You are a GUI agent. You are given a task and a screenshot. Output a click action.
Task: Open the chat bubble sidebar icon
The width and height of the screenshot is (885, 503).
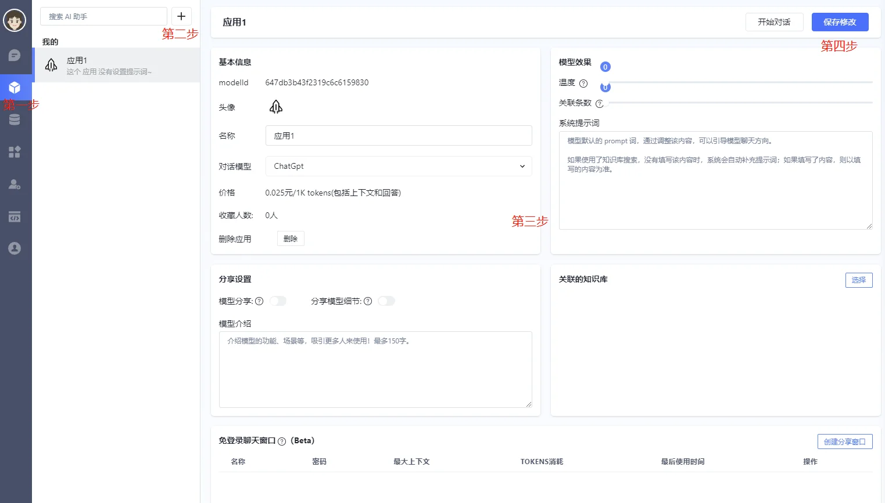pos(15,55)
